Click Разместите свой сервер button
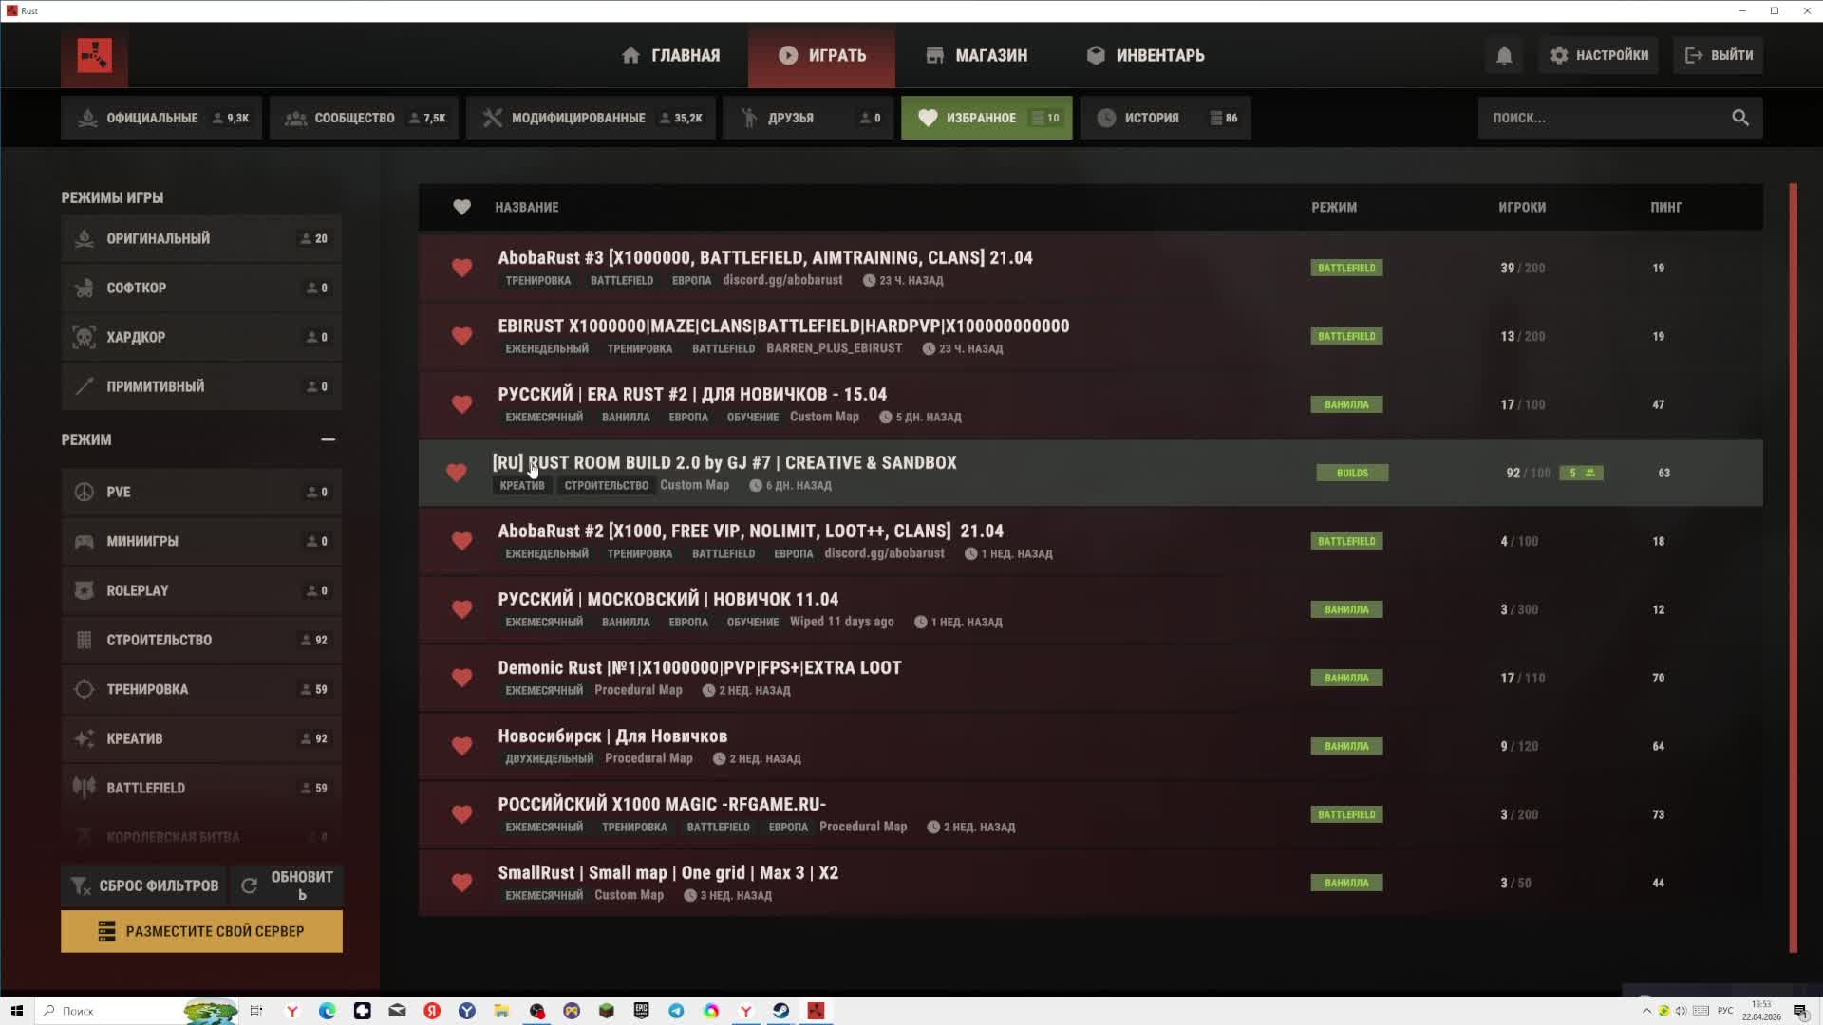Screen dimensions: 1823x1025 point(201,931)
